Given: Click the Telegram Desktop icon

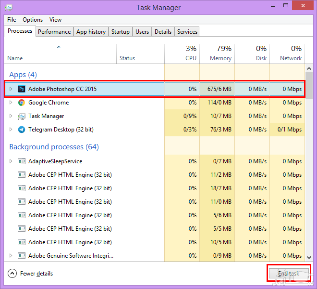Looking at the screenshot, I should (x=22, y=130).
